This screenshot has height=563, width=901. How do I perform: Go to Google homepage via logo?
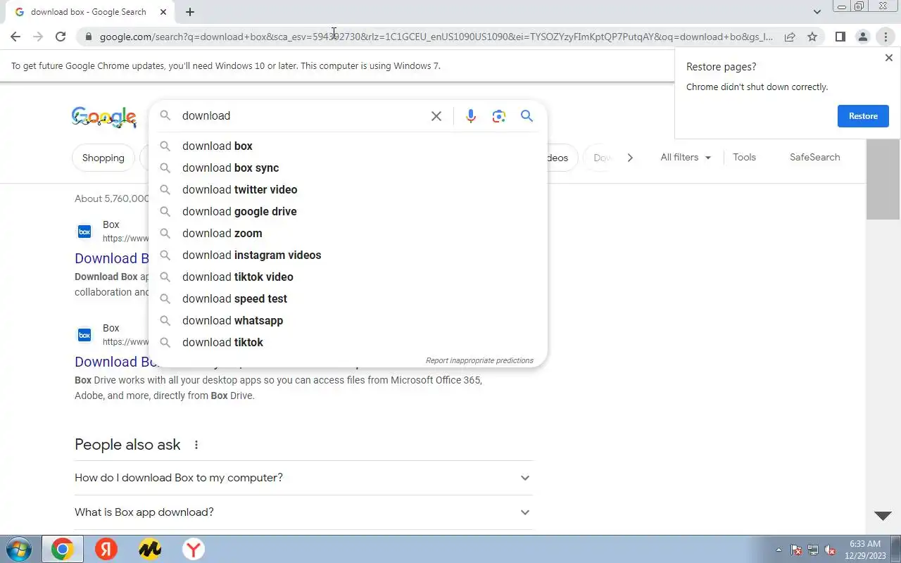pyautogui.click(x=104, y=118)
